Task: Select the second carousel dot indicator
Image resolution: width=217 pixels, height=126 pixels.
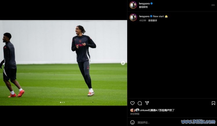Action: (62, 102)
